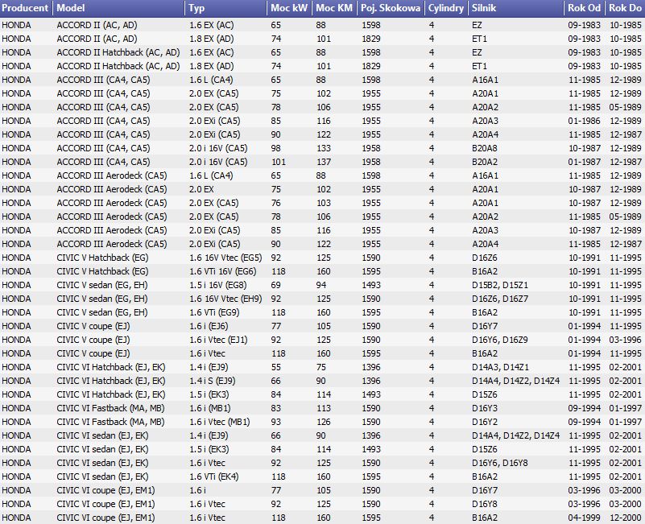This screenshot has width=645, height=524.
Task: Click the 103 KM power cell
Action: [324, 203]
